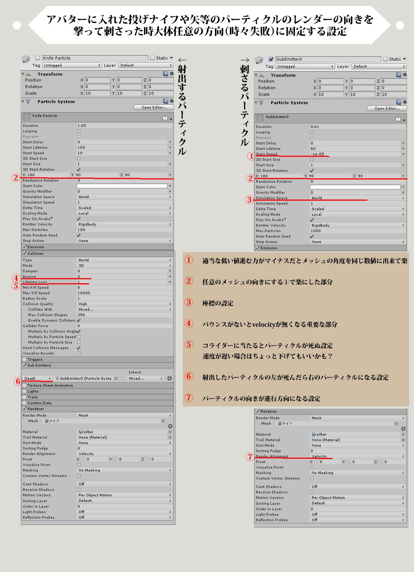This screenshot has width=414, height=572.
Task: Open the Inherit Mixed dropdown
Action: coord(145,378)
